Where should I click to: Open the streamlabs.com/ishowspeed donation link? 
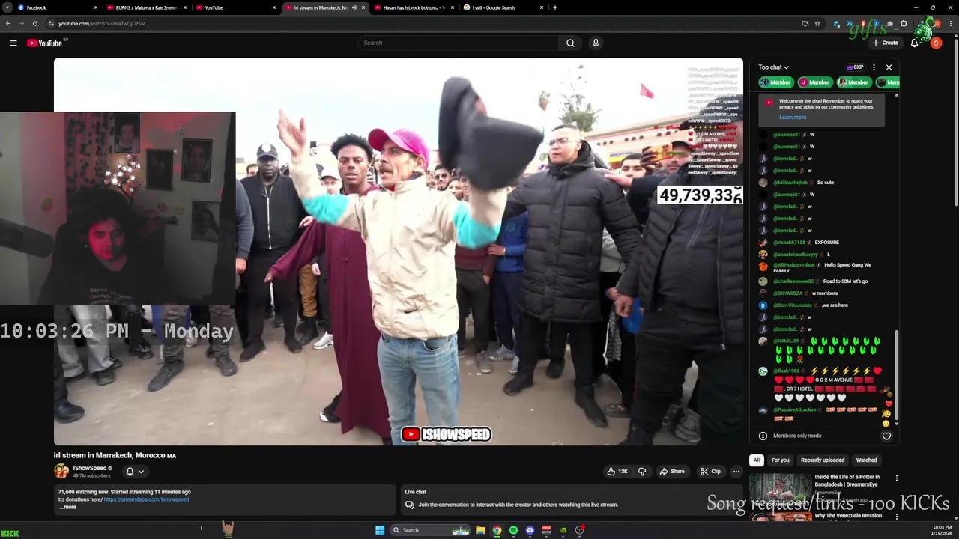pos(146,499)
